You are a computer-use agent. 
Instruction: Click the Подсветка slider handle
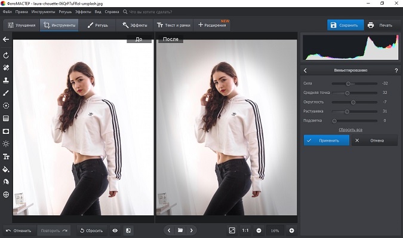click(334, 121)
